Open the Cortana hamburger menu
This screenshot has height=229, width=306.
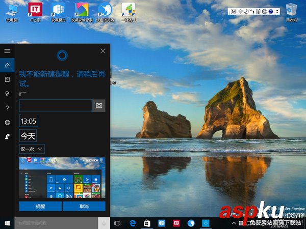click(7, 51)
